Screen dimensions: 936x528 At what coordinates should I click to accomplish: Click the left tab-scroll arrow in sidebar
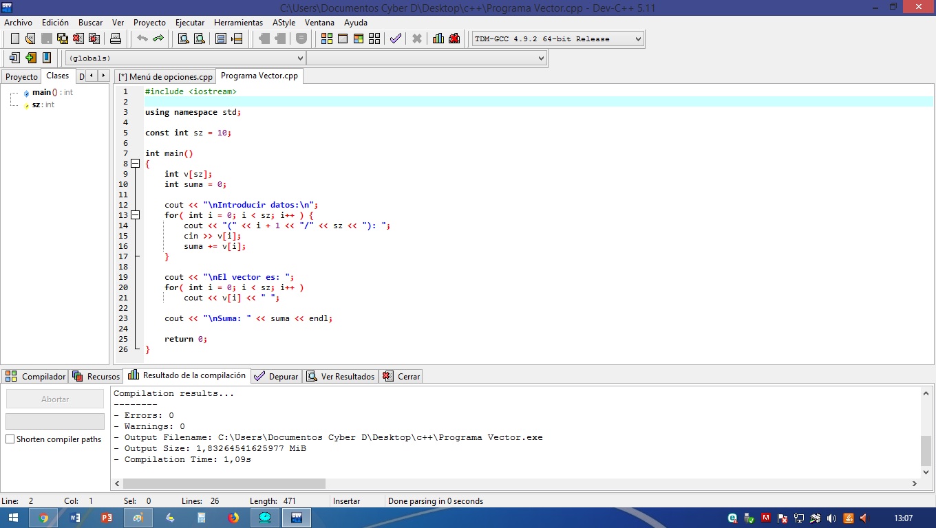tap(92, 76)
